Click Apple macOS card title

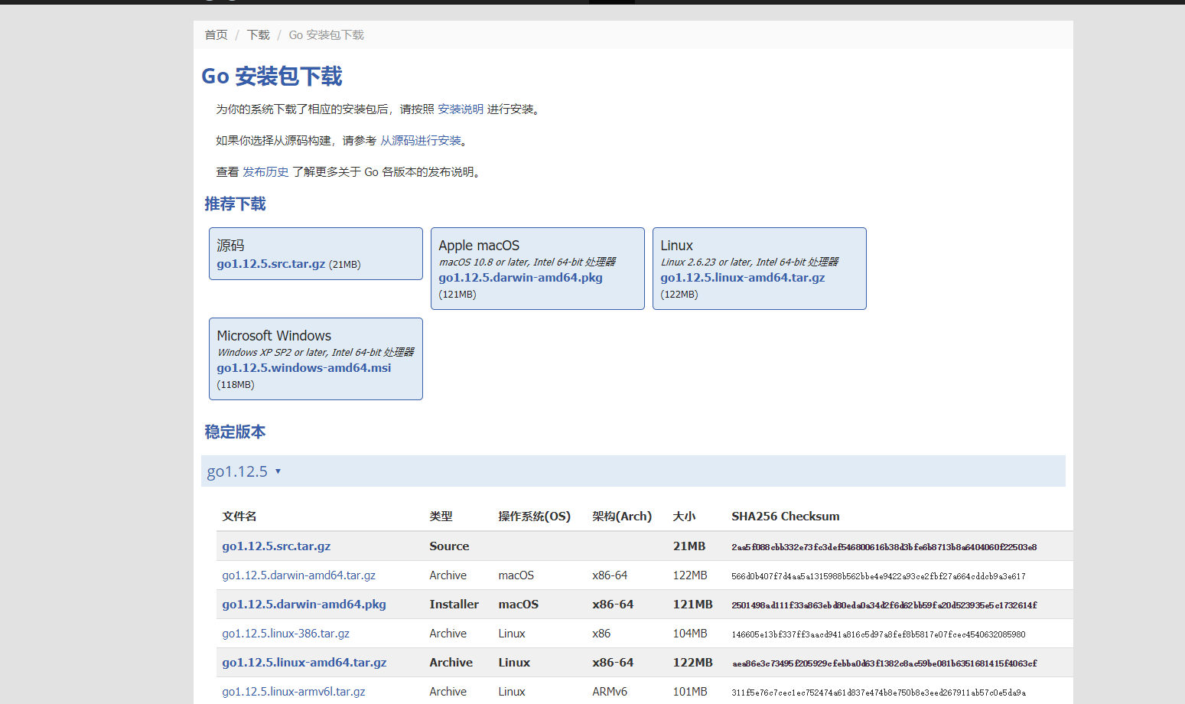click(x=479, y=246)
